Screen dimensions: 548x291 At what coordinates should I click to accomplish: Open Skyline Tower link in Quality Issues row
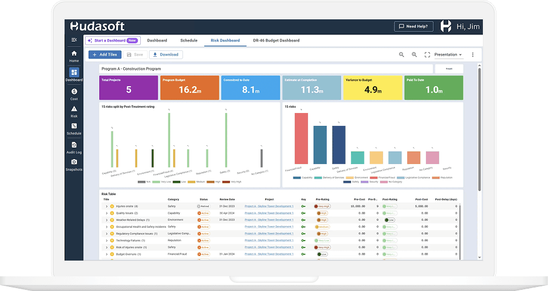(269, 213)
